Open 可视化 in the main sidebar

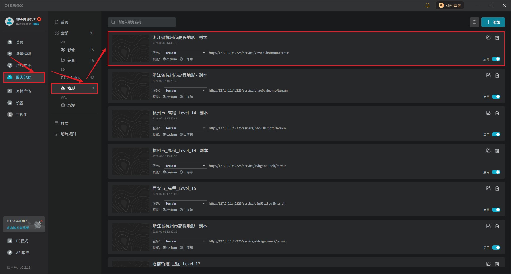point(24,114)
